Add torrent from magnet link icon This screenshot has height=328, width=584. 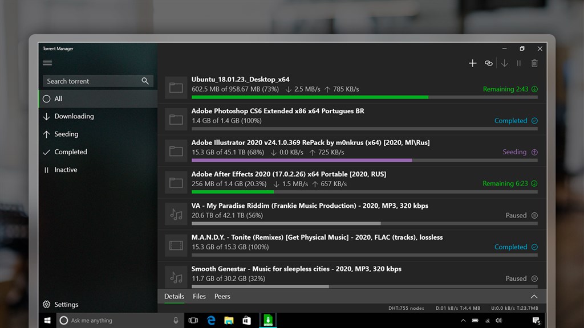(488, 63)
